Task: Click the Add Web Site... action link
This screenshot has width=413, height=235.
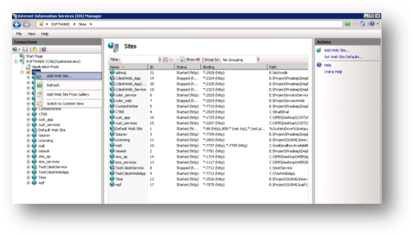Action: click(x=337, y=50)
